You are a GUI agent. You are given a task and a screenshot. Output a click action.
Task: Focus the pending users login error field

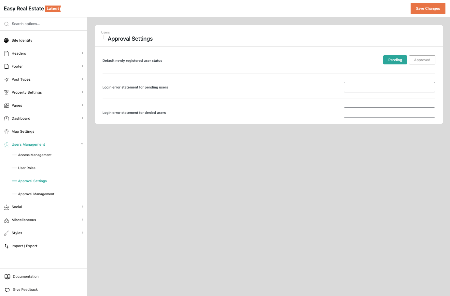pos(389,87)
